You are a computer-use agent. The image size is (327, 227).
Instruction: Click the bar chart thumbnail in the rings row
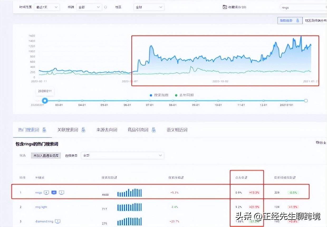click(x=129, y=193)
